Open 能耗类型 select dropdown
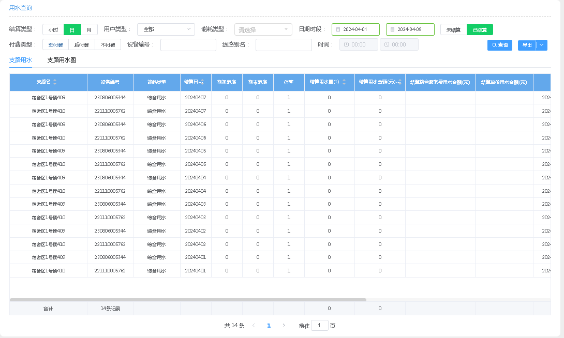The width and height of the screenshot is (564, 338). click(x=263, y=30)
